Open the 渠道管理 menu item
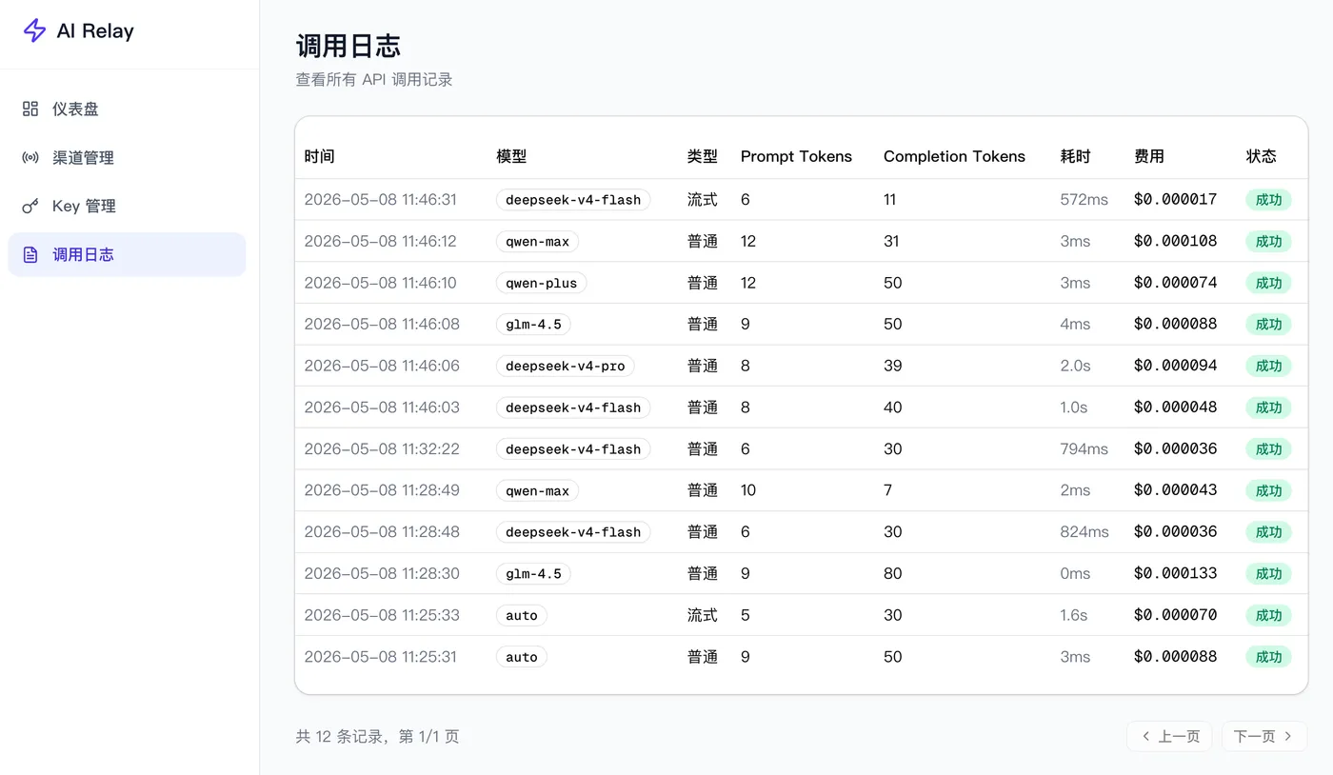Viewport: 1333px width, 775px height. (127, 157)
